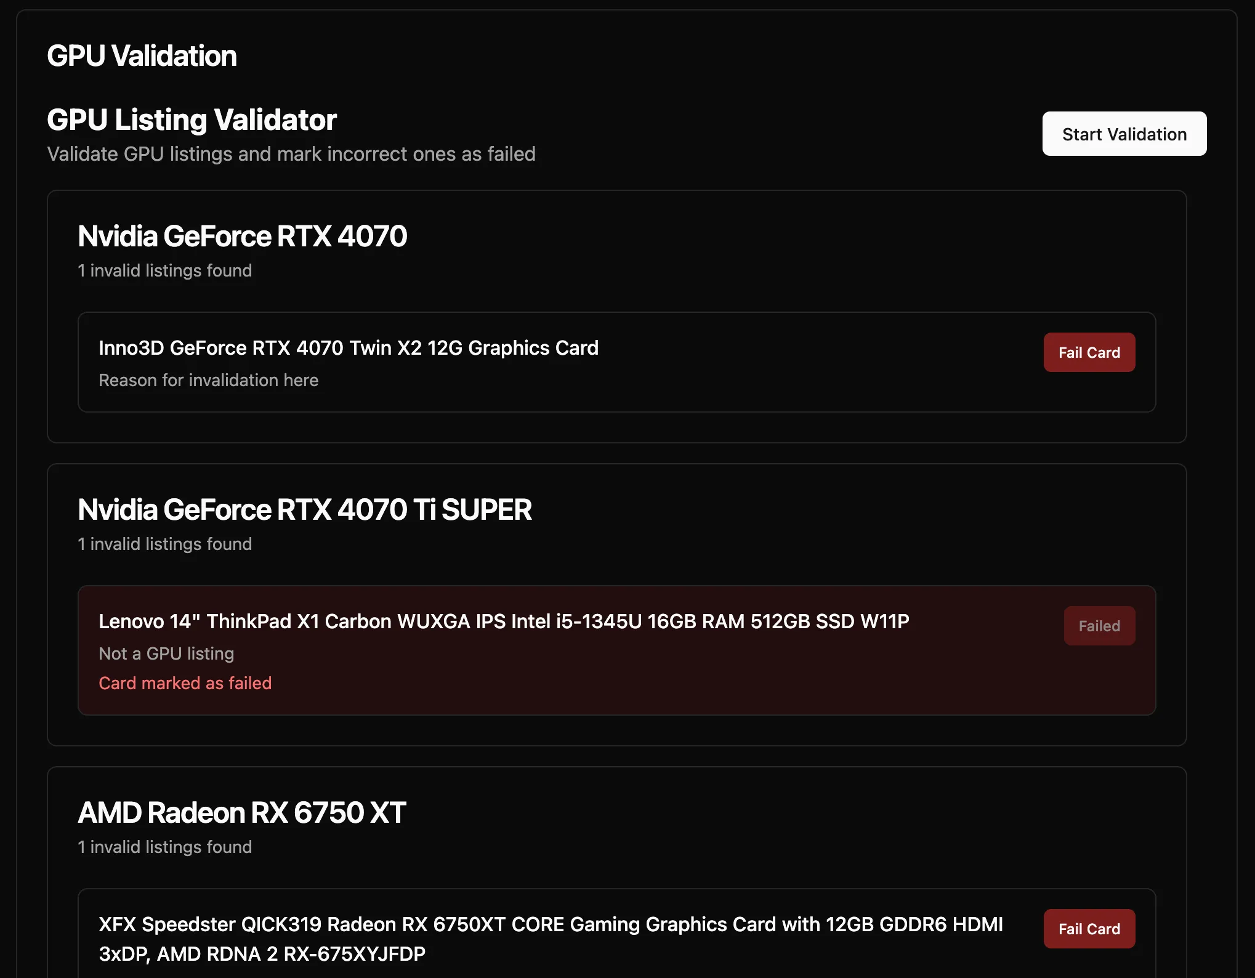Image resolution: width=1255 pixels, height=978 pixels.
Task: Click the disabled Failed button for Lenovo listing
Action: click(1099, 626)
